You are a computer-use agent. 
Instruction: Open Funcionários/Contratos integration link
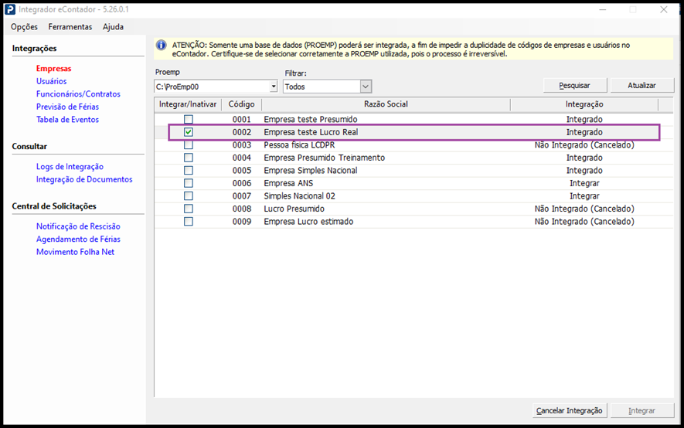pyautogui.click(x=78, y=94)
